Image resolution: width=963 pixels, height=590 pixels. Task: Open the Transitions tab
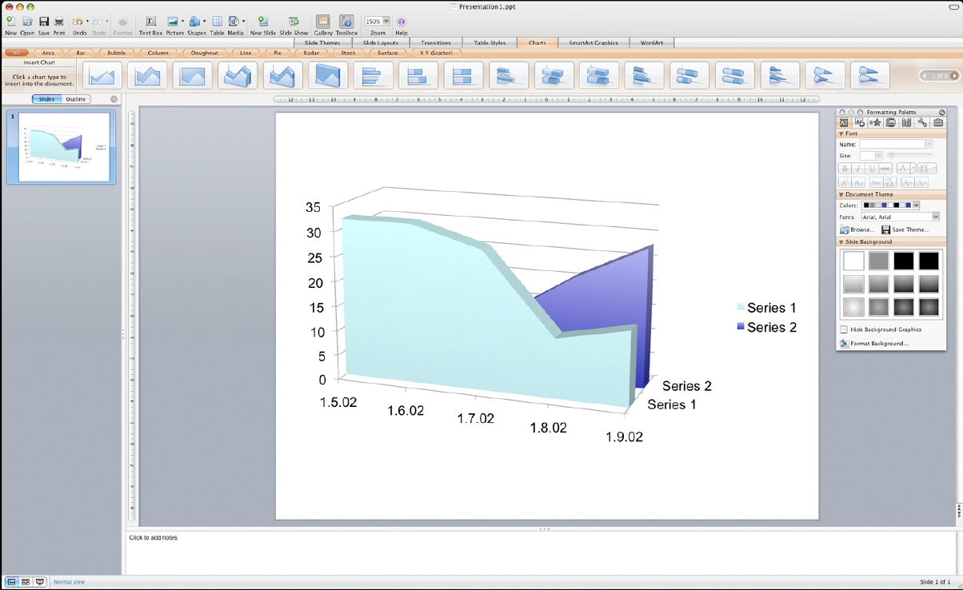(x=436, y=42)
